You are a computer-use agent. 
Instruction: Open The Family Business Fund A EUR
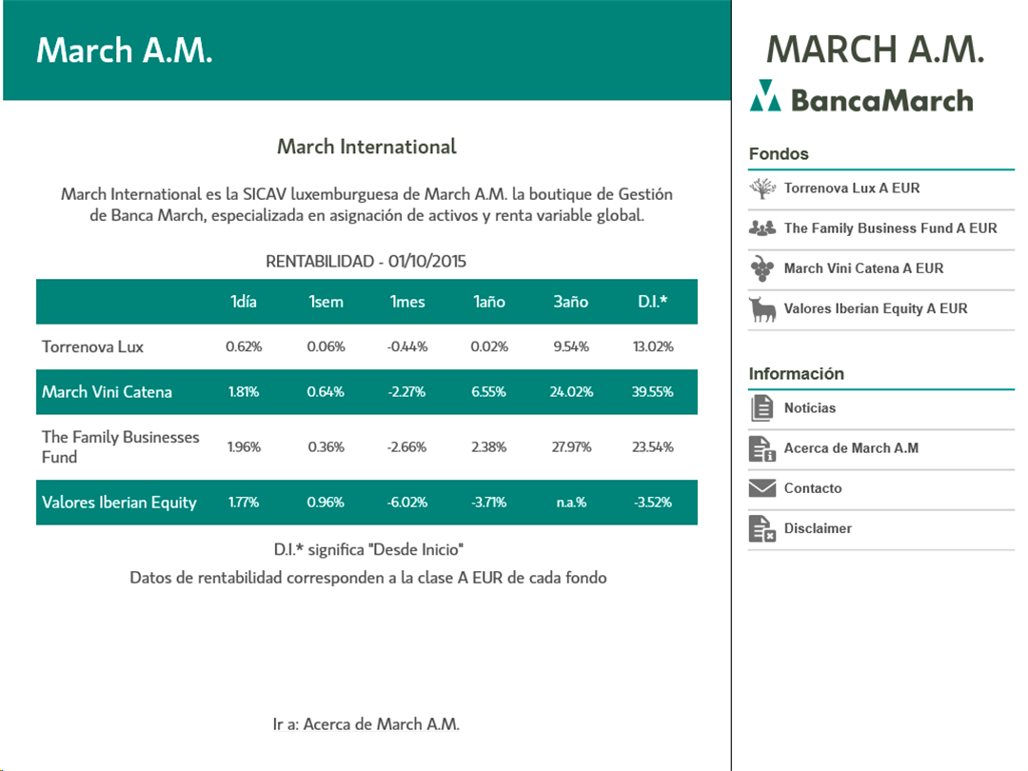point(881,228)
